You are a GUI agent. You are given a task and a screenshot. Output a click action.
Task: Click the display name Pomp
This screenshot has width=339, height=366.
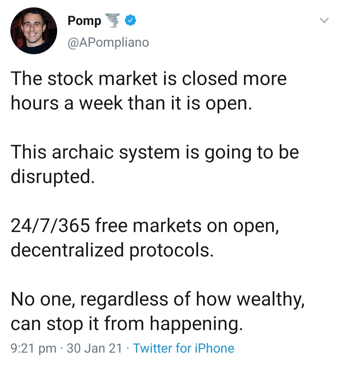pyautogui.click(x=84, y=21)
